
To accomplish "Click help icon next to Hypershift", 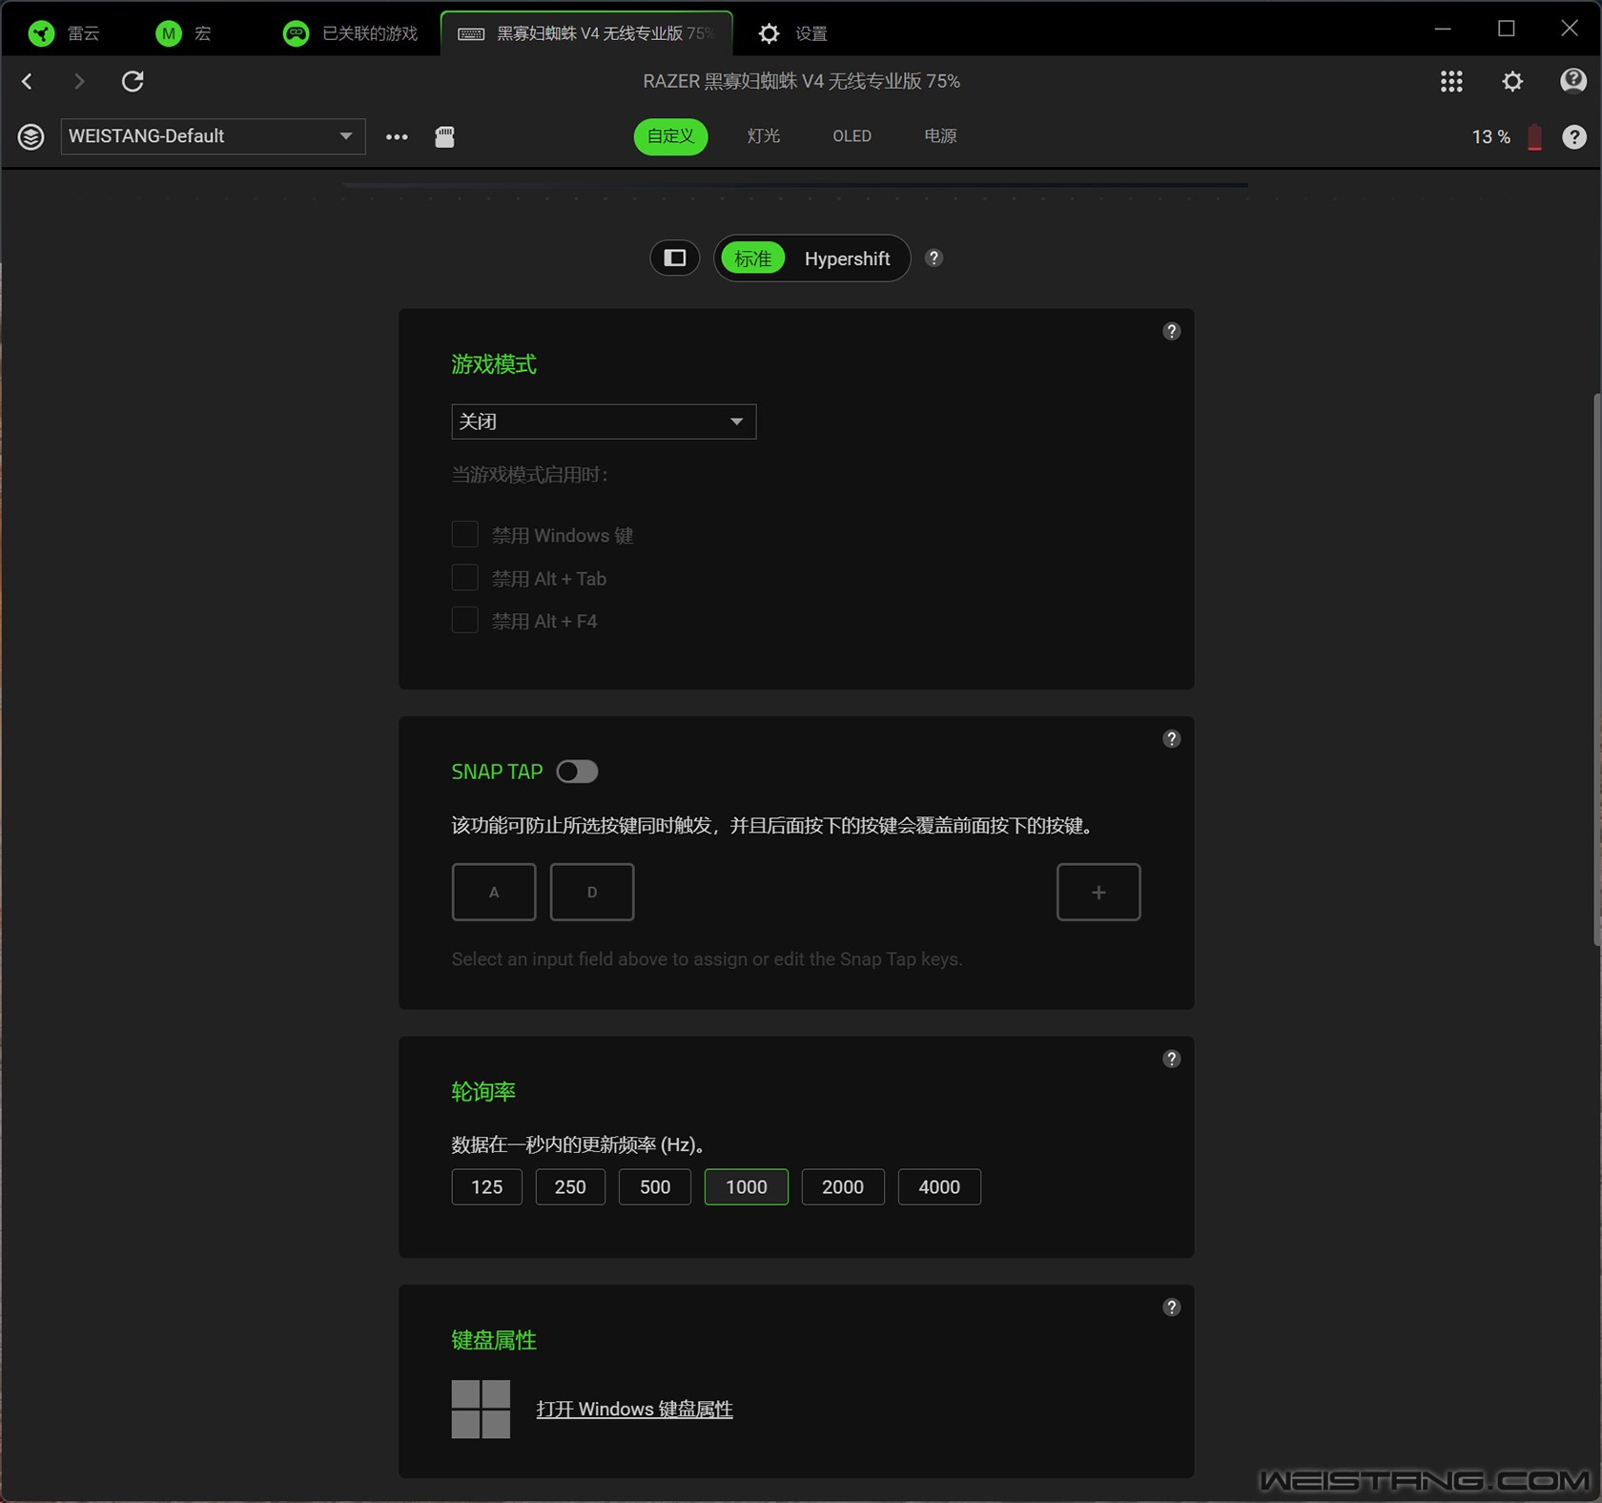I will 934,257.
